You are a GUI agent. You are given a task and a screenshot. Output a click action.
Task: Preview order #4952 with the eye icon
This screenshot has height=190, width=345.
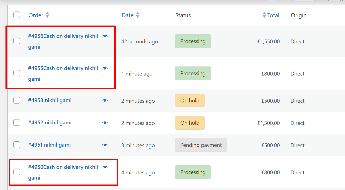(105, 123)
